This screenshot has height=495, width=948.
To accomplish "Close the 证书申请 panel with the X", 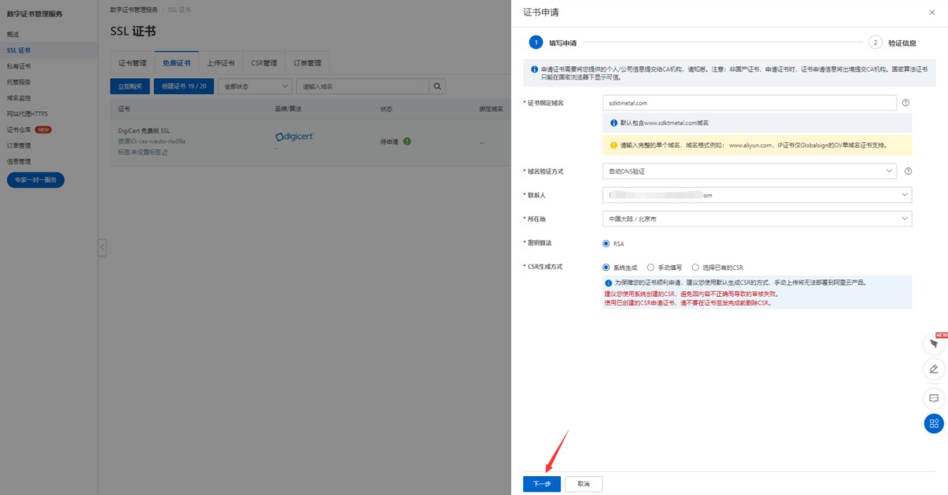I will click(933, 13).
